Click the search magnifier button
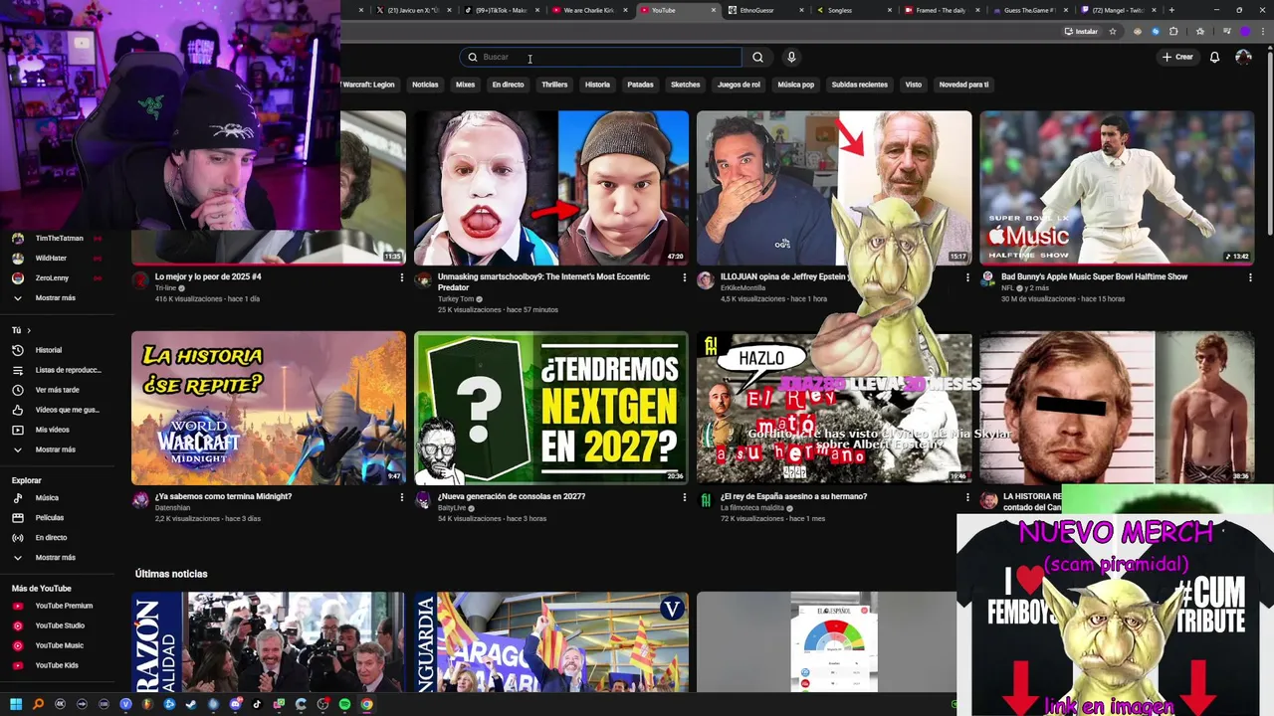This screenshot has width=1274, height=716. tap(757, 57)
